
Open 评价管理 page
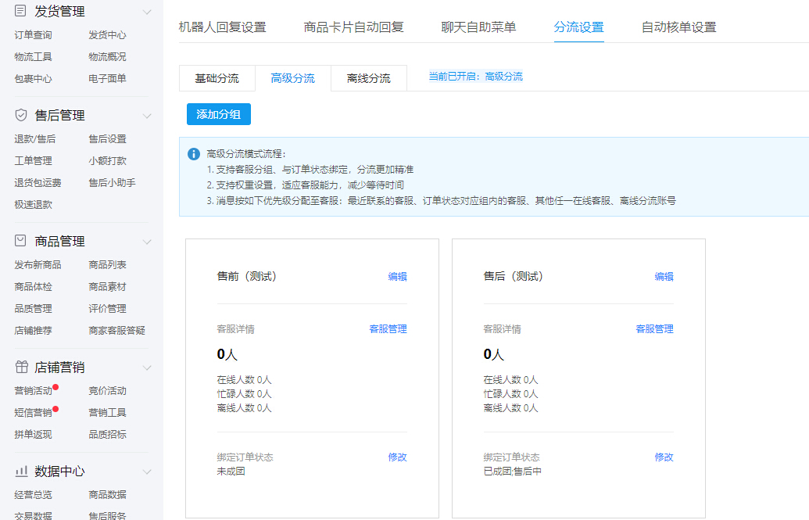click(x=107, y=309)
